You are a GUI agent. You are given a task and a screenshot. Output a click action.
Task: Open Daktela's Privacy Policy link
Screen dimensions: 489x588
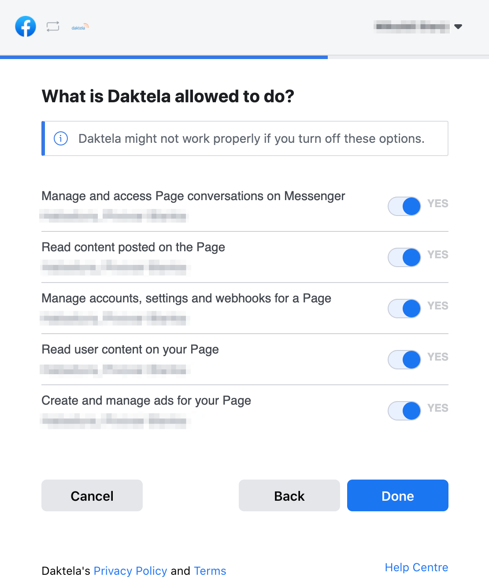click(x=130, y=571)
